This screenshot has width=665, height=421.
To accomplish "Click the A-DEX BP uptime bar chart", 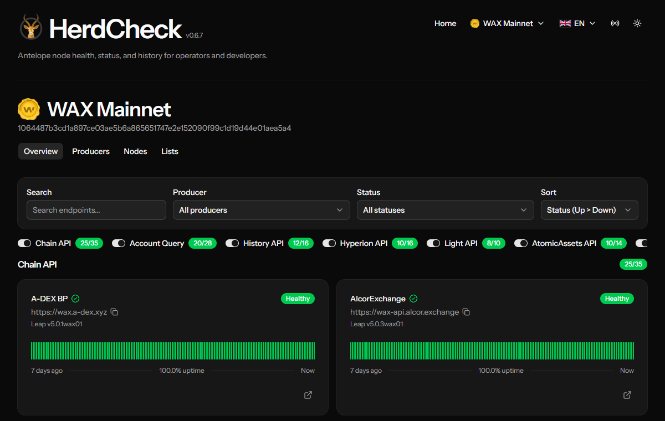I will pos(173,351).
